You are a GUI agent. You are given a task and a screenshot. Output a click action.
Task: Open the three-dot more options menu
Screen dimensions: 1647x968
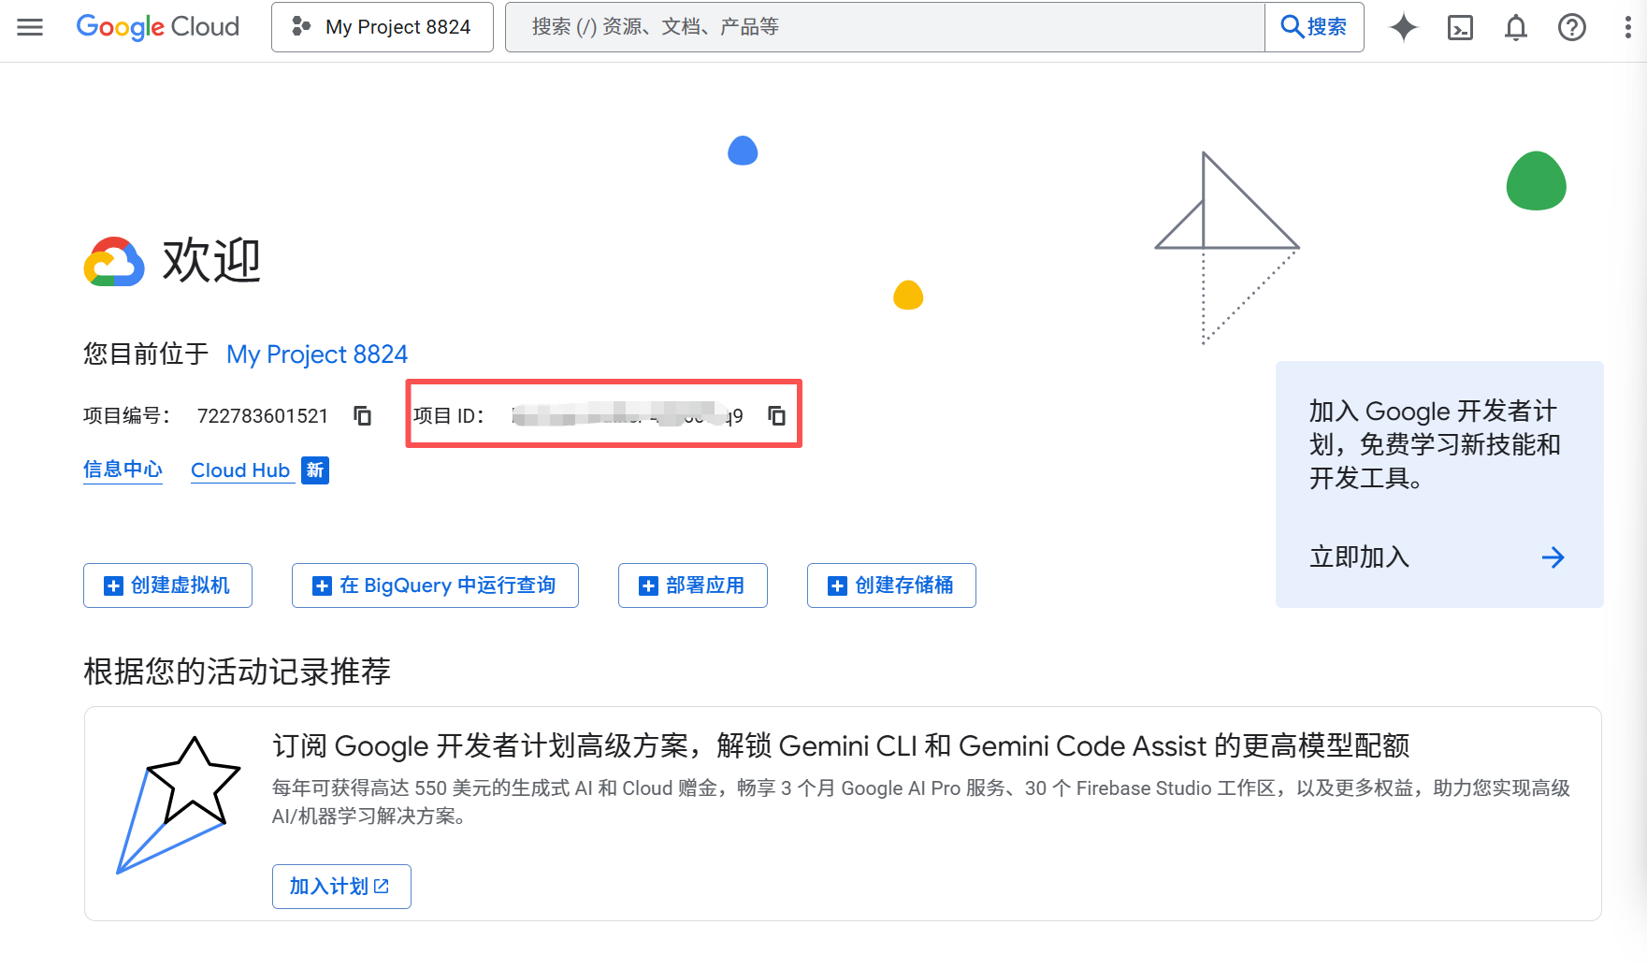[x=1627, y=28]
